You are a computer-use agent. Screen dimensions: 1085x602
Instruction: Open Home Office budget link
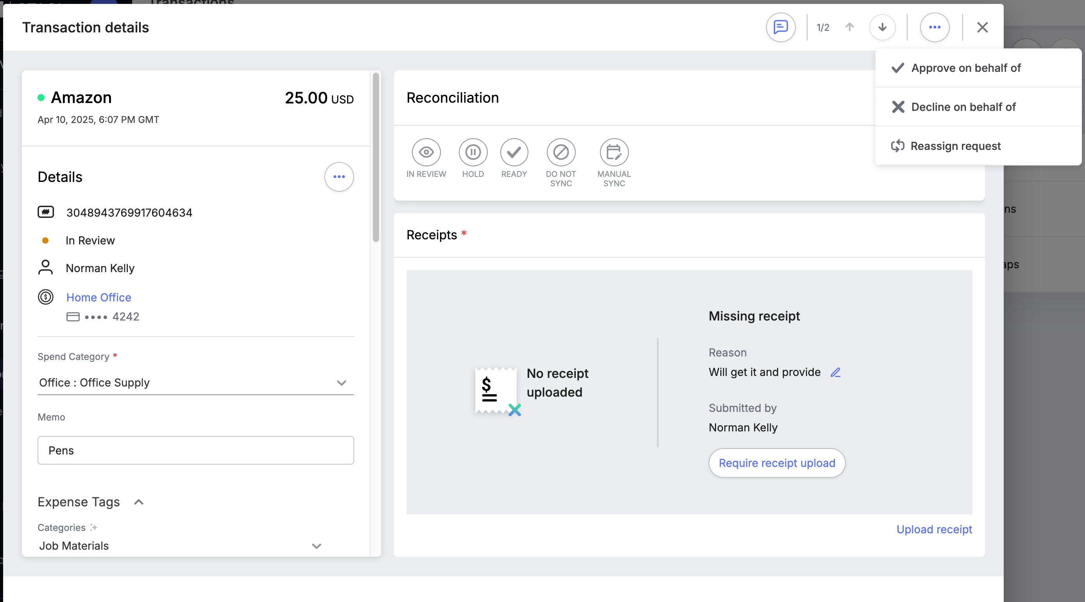click(x=99, y=297)
